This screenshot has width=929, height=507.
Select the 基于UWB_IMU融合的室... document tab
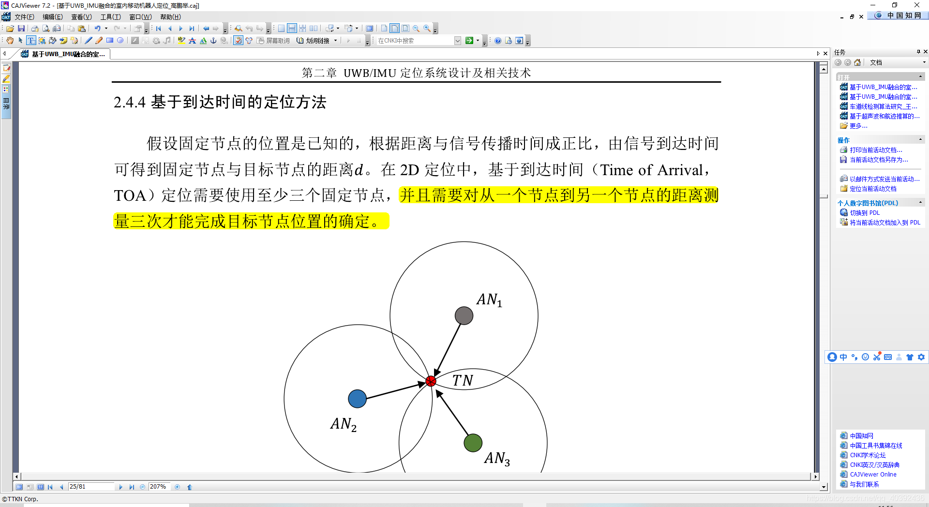tap(63, 54)
